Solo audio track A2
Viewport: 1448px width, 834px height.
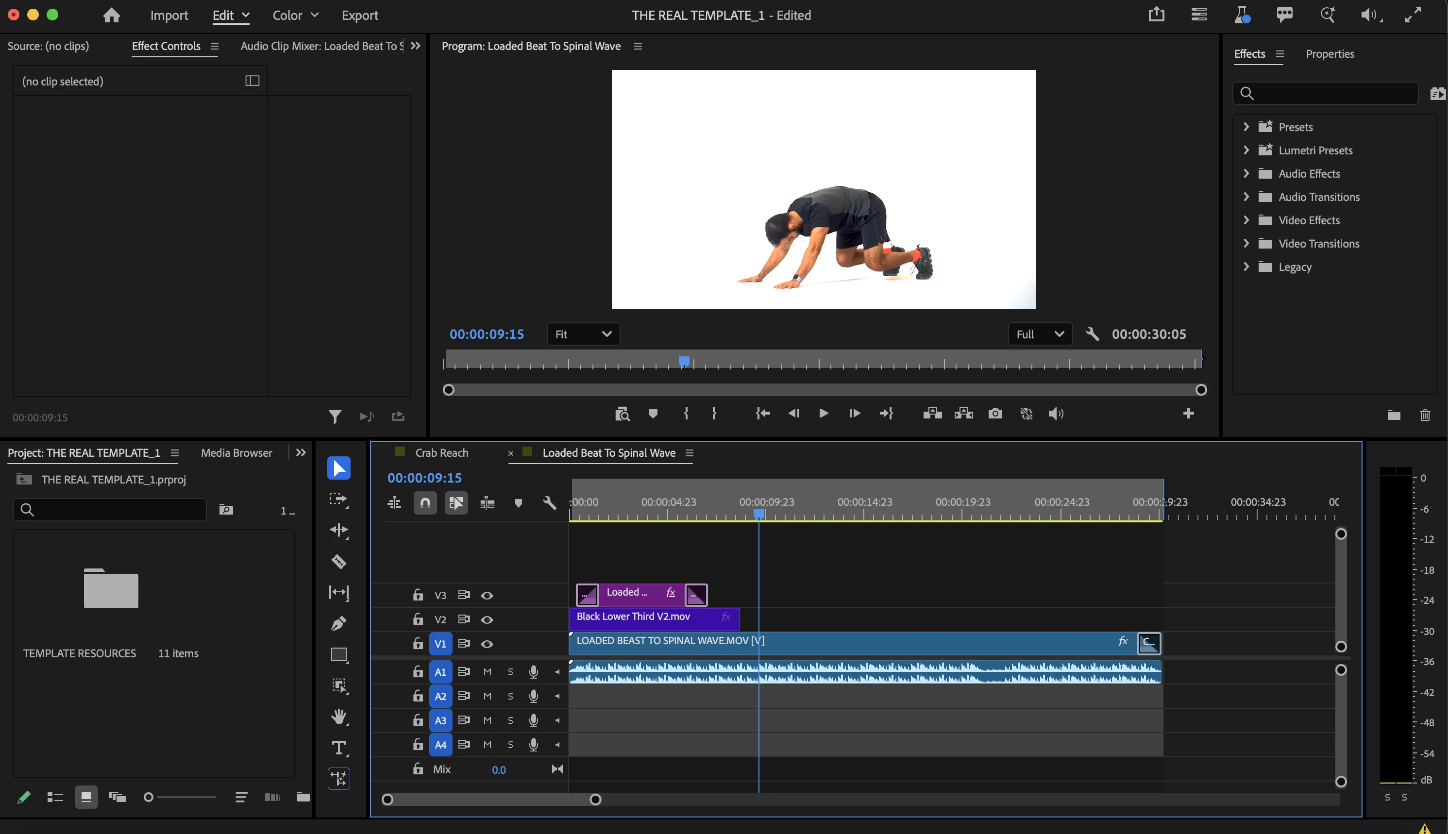click(x=510, y=697)
